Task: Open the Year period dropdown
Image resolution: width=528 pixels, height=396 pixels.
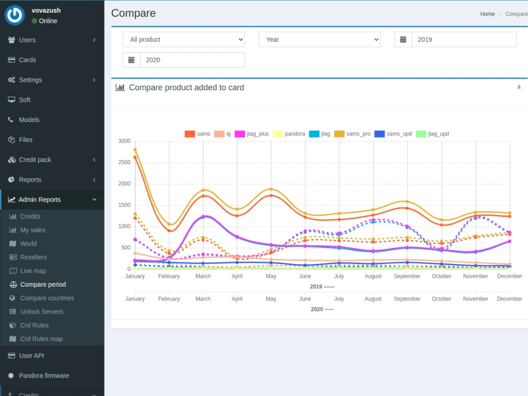Action: pyautogui.click(x=319, y=40)
